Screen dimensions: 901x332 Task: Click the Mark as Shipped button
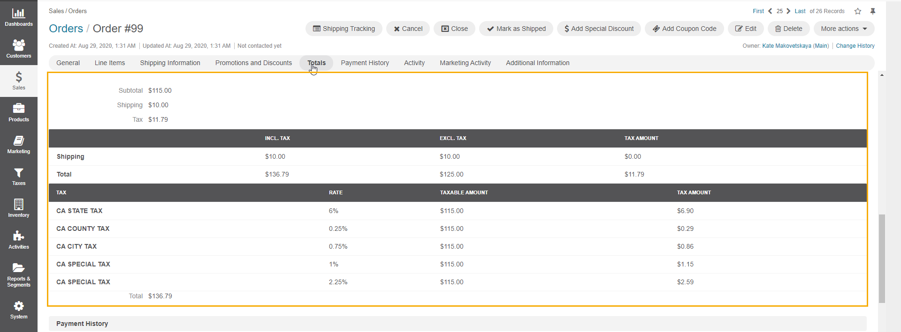click(516, 29)
